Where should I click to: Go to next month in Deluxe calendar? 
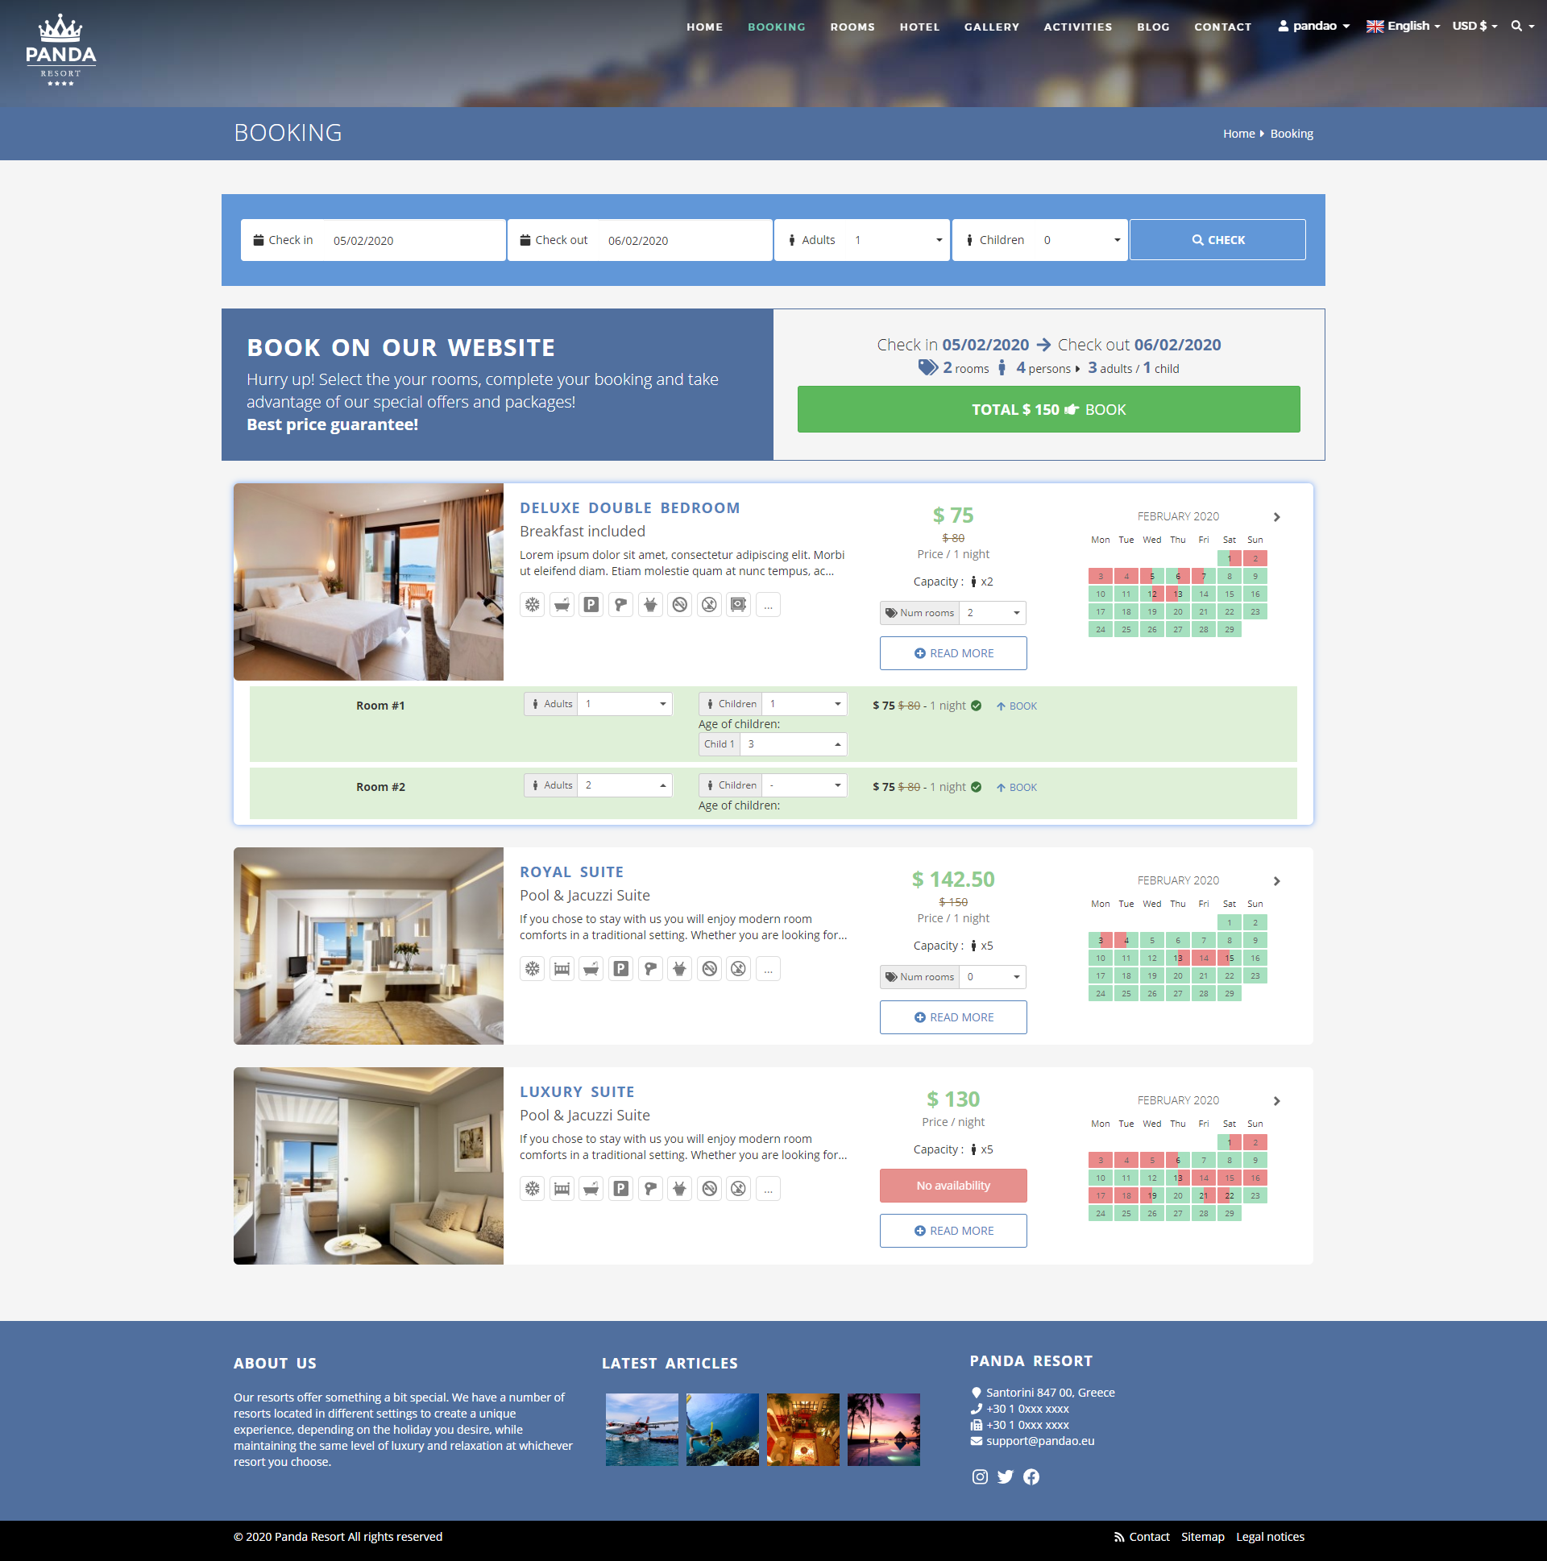(x=1277, y=516)
